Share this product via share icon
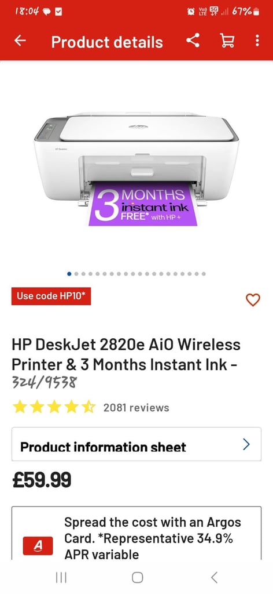The height and width of the screenshot is (594, 273). click(x=193, y=41)
